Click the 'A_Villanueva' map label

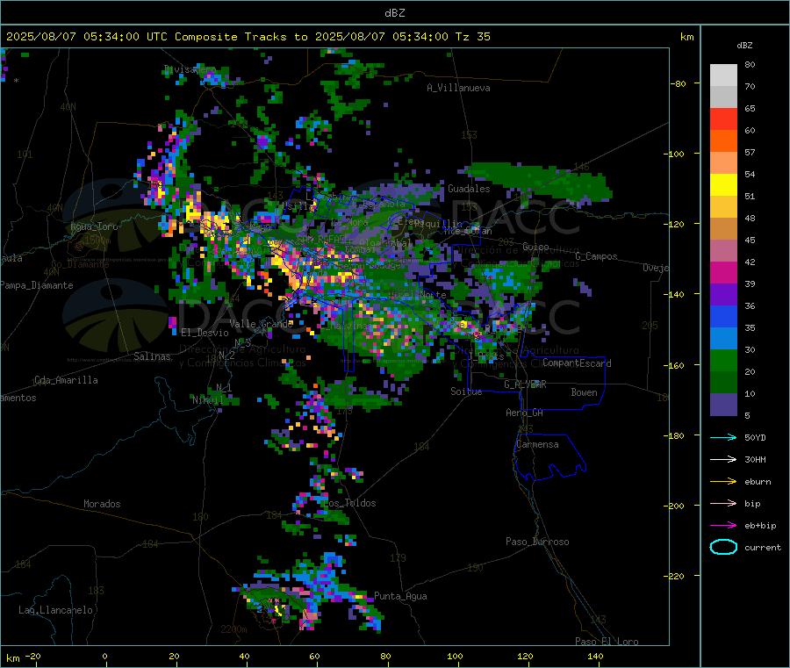(458, 88)
